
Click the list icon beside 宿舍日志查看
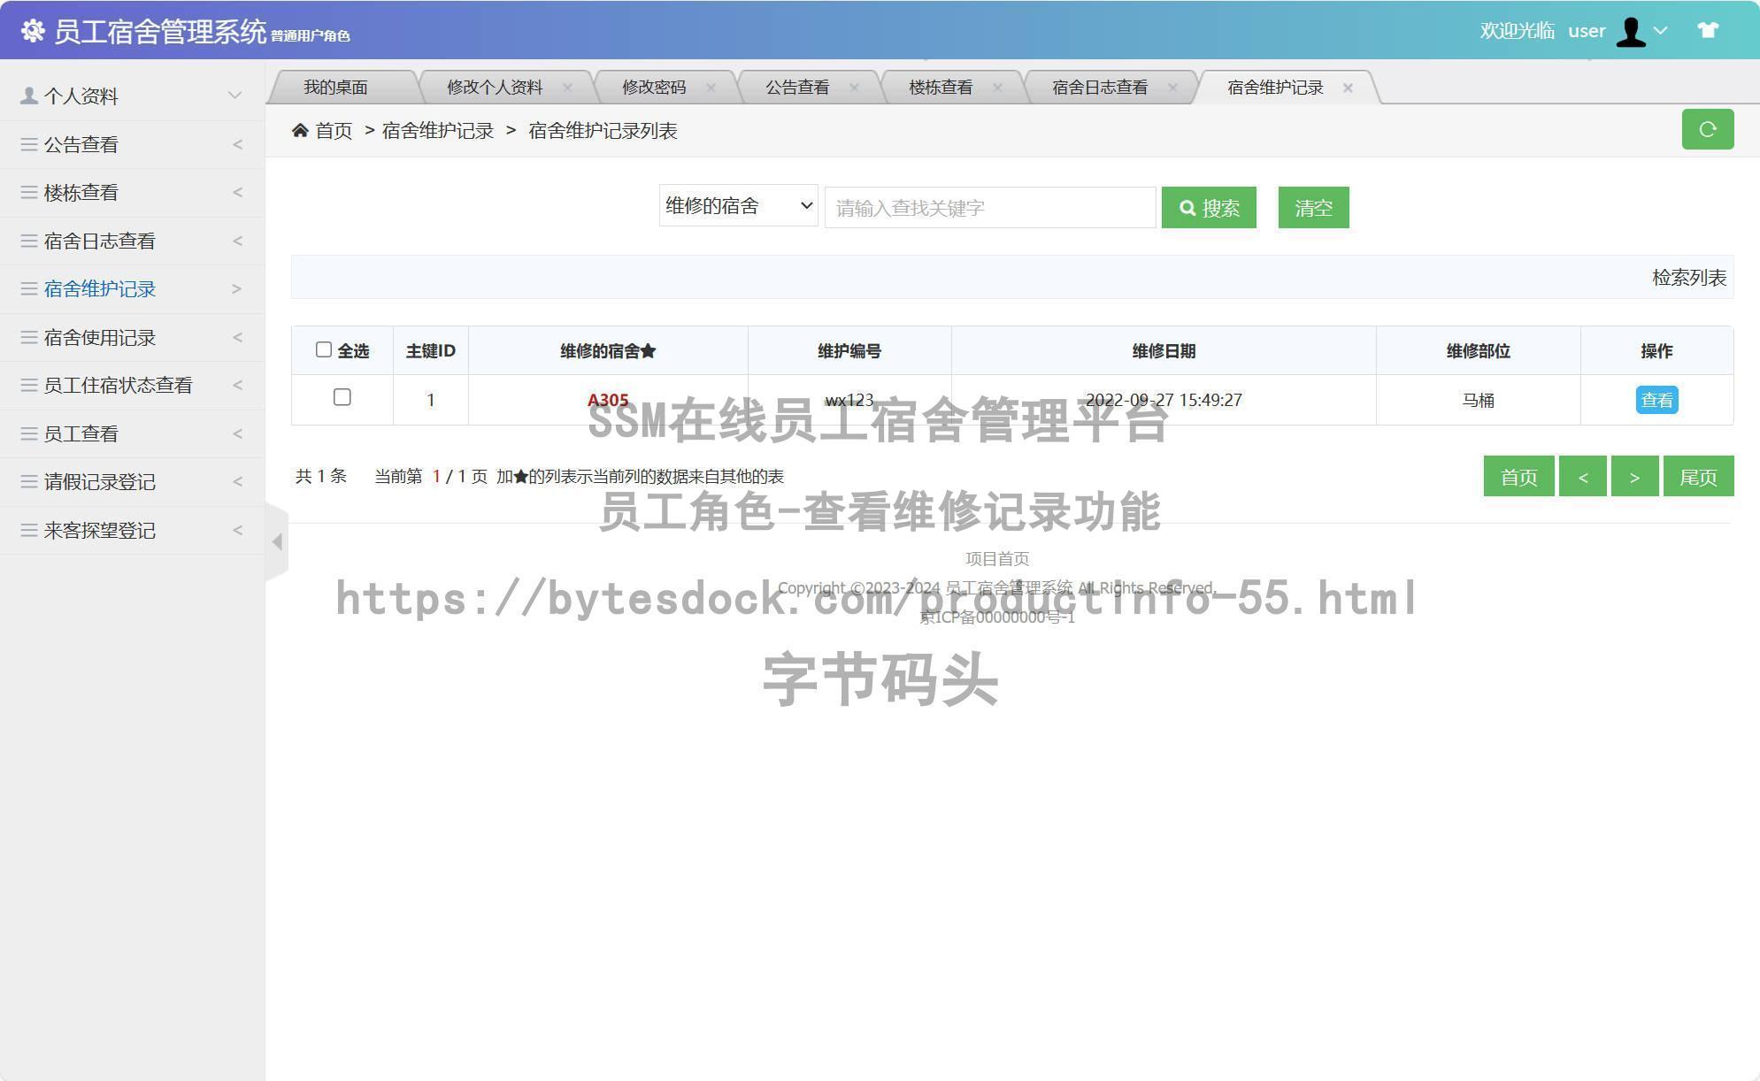click(x=29, y=241)
